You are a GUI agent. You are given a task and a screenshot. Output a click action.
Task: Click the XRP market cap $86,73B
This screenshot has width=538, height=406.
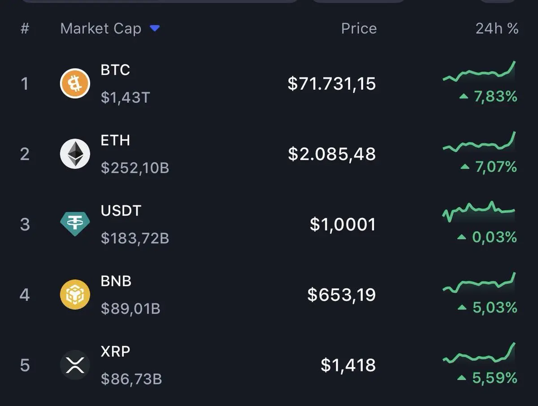click(131, 379)
